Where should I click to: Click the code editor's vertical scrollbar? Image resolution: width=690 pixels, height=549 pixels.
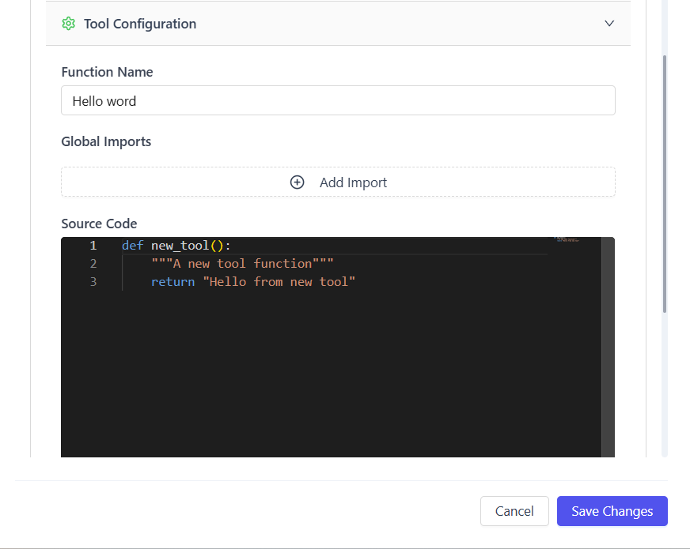(608, 348)
